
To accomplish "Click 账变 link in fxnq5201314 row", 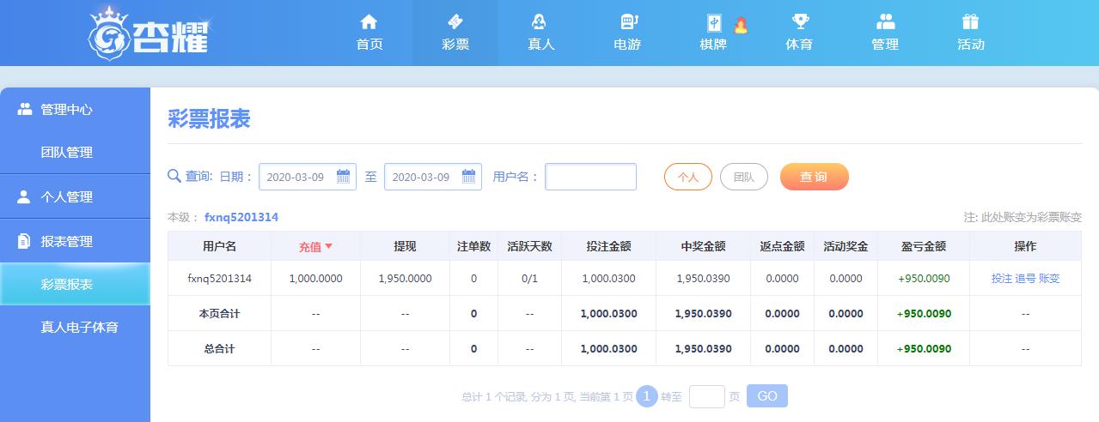I will 1049,278.
